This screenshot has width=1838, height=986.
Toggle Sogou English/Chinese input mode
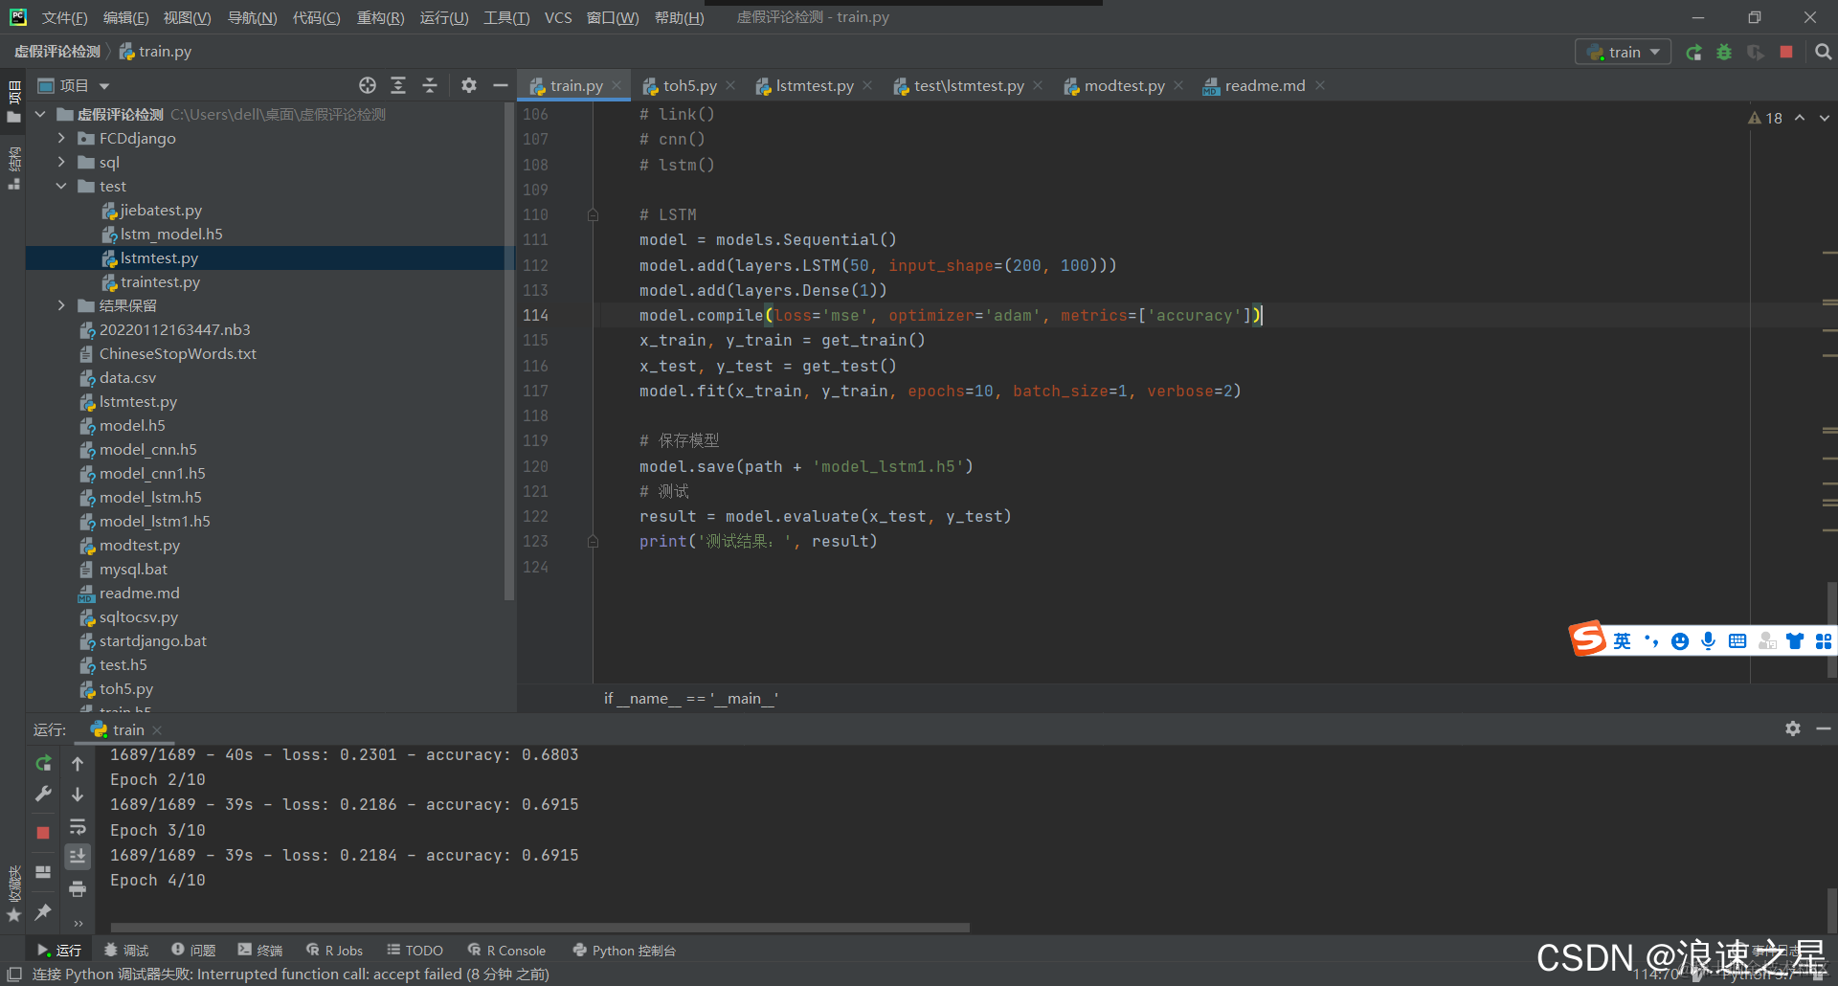1622,640
